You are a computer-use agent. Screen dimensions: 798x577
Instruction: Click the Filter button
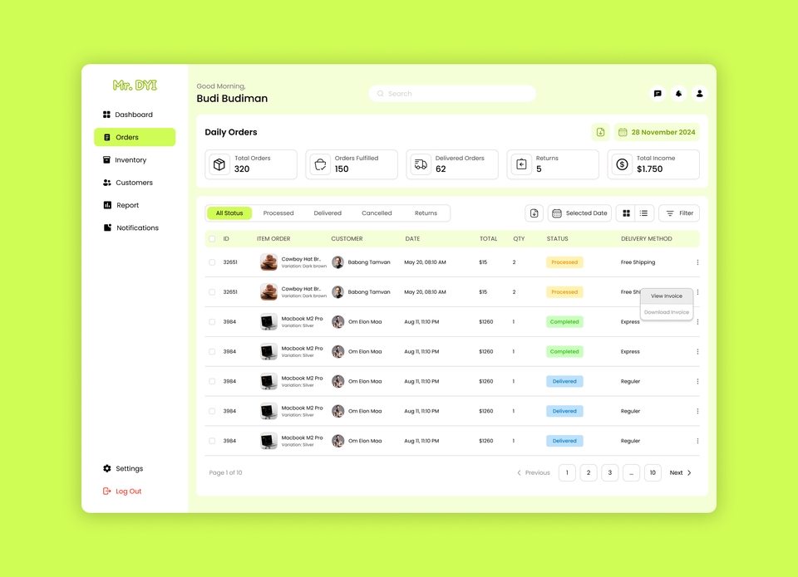[x=679, y=213]
